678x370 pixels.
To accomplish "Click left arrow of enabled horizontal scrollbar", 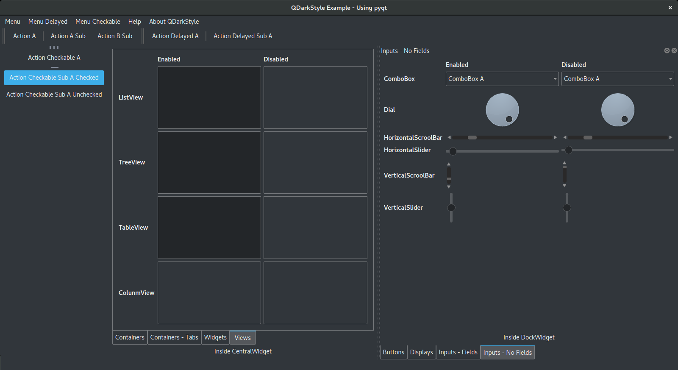I will [449, 137].
